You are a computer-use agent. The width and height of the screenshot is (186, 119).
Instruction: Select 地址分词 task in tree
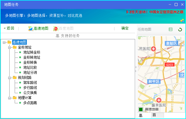point(30,72)
